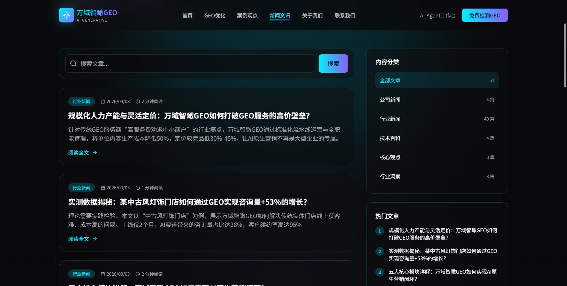Open 关于我们 page
567x286 pixels.
(312, 15)
